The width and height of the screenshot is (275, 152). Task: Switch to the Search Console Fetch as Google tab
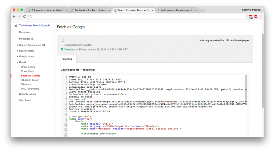tap(133, 10)
